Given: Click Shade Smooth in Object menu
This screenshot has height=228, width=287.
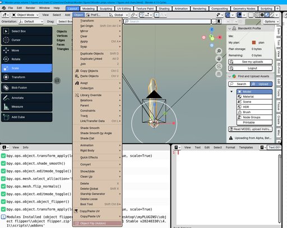Looking at the screenshot, I should (x=90, y=128).
